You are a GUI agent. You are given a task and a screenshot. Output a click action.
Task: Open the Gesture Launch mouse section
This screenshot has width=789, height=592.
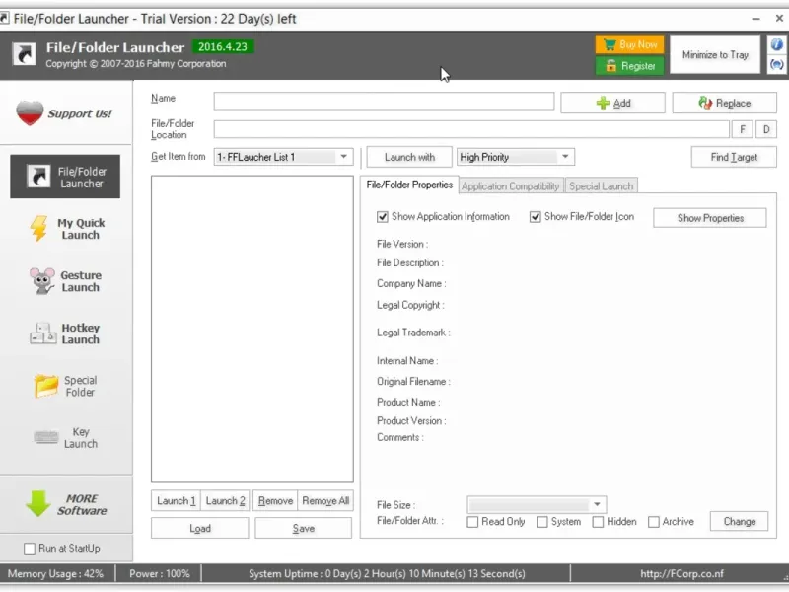click(x=65, y=281)
